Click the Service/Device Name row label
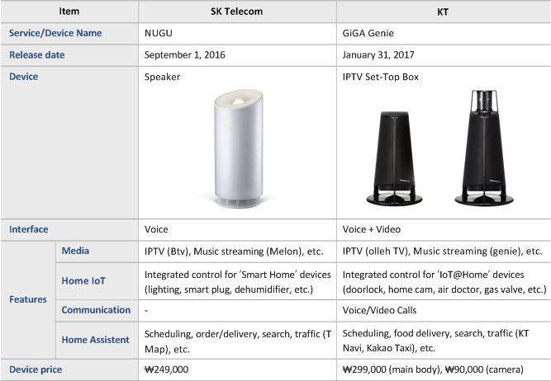The height and width of the screenshot is (381, 551). 55,33
